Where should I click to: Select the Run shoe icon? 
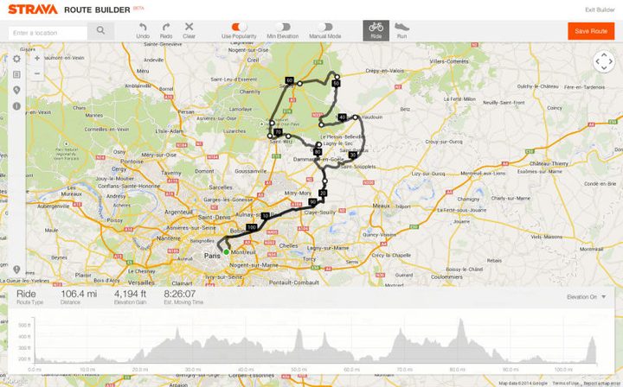click(x=401, y=27)
